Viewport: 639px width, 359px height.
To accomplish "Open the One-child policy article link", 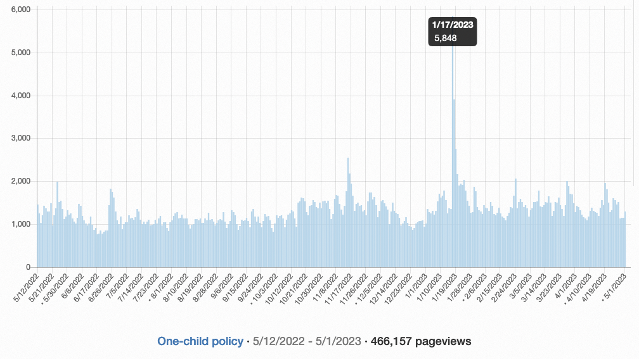I will coord(200,341).
